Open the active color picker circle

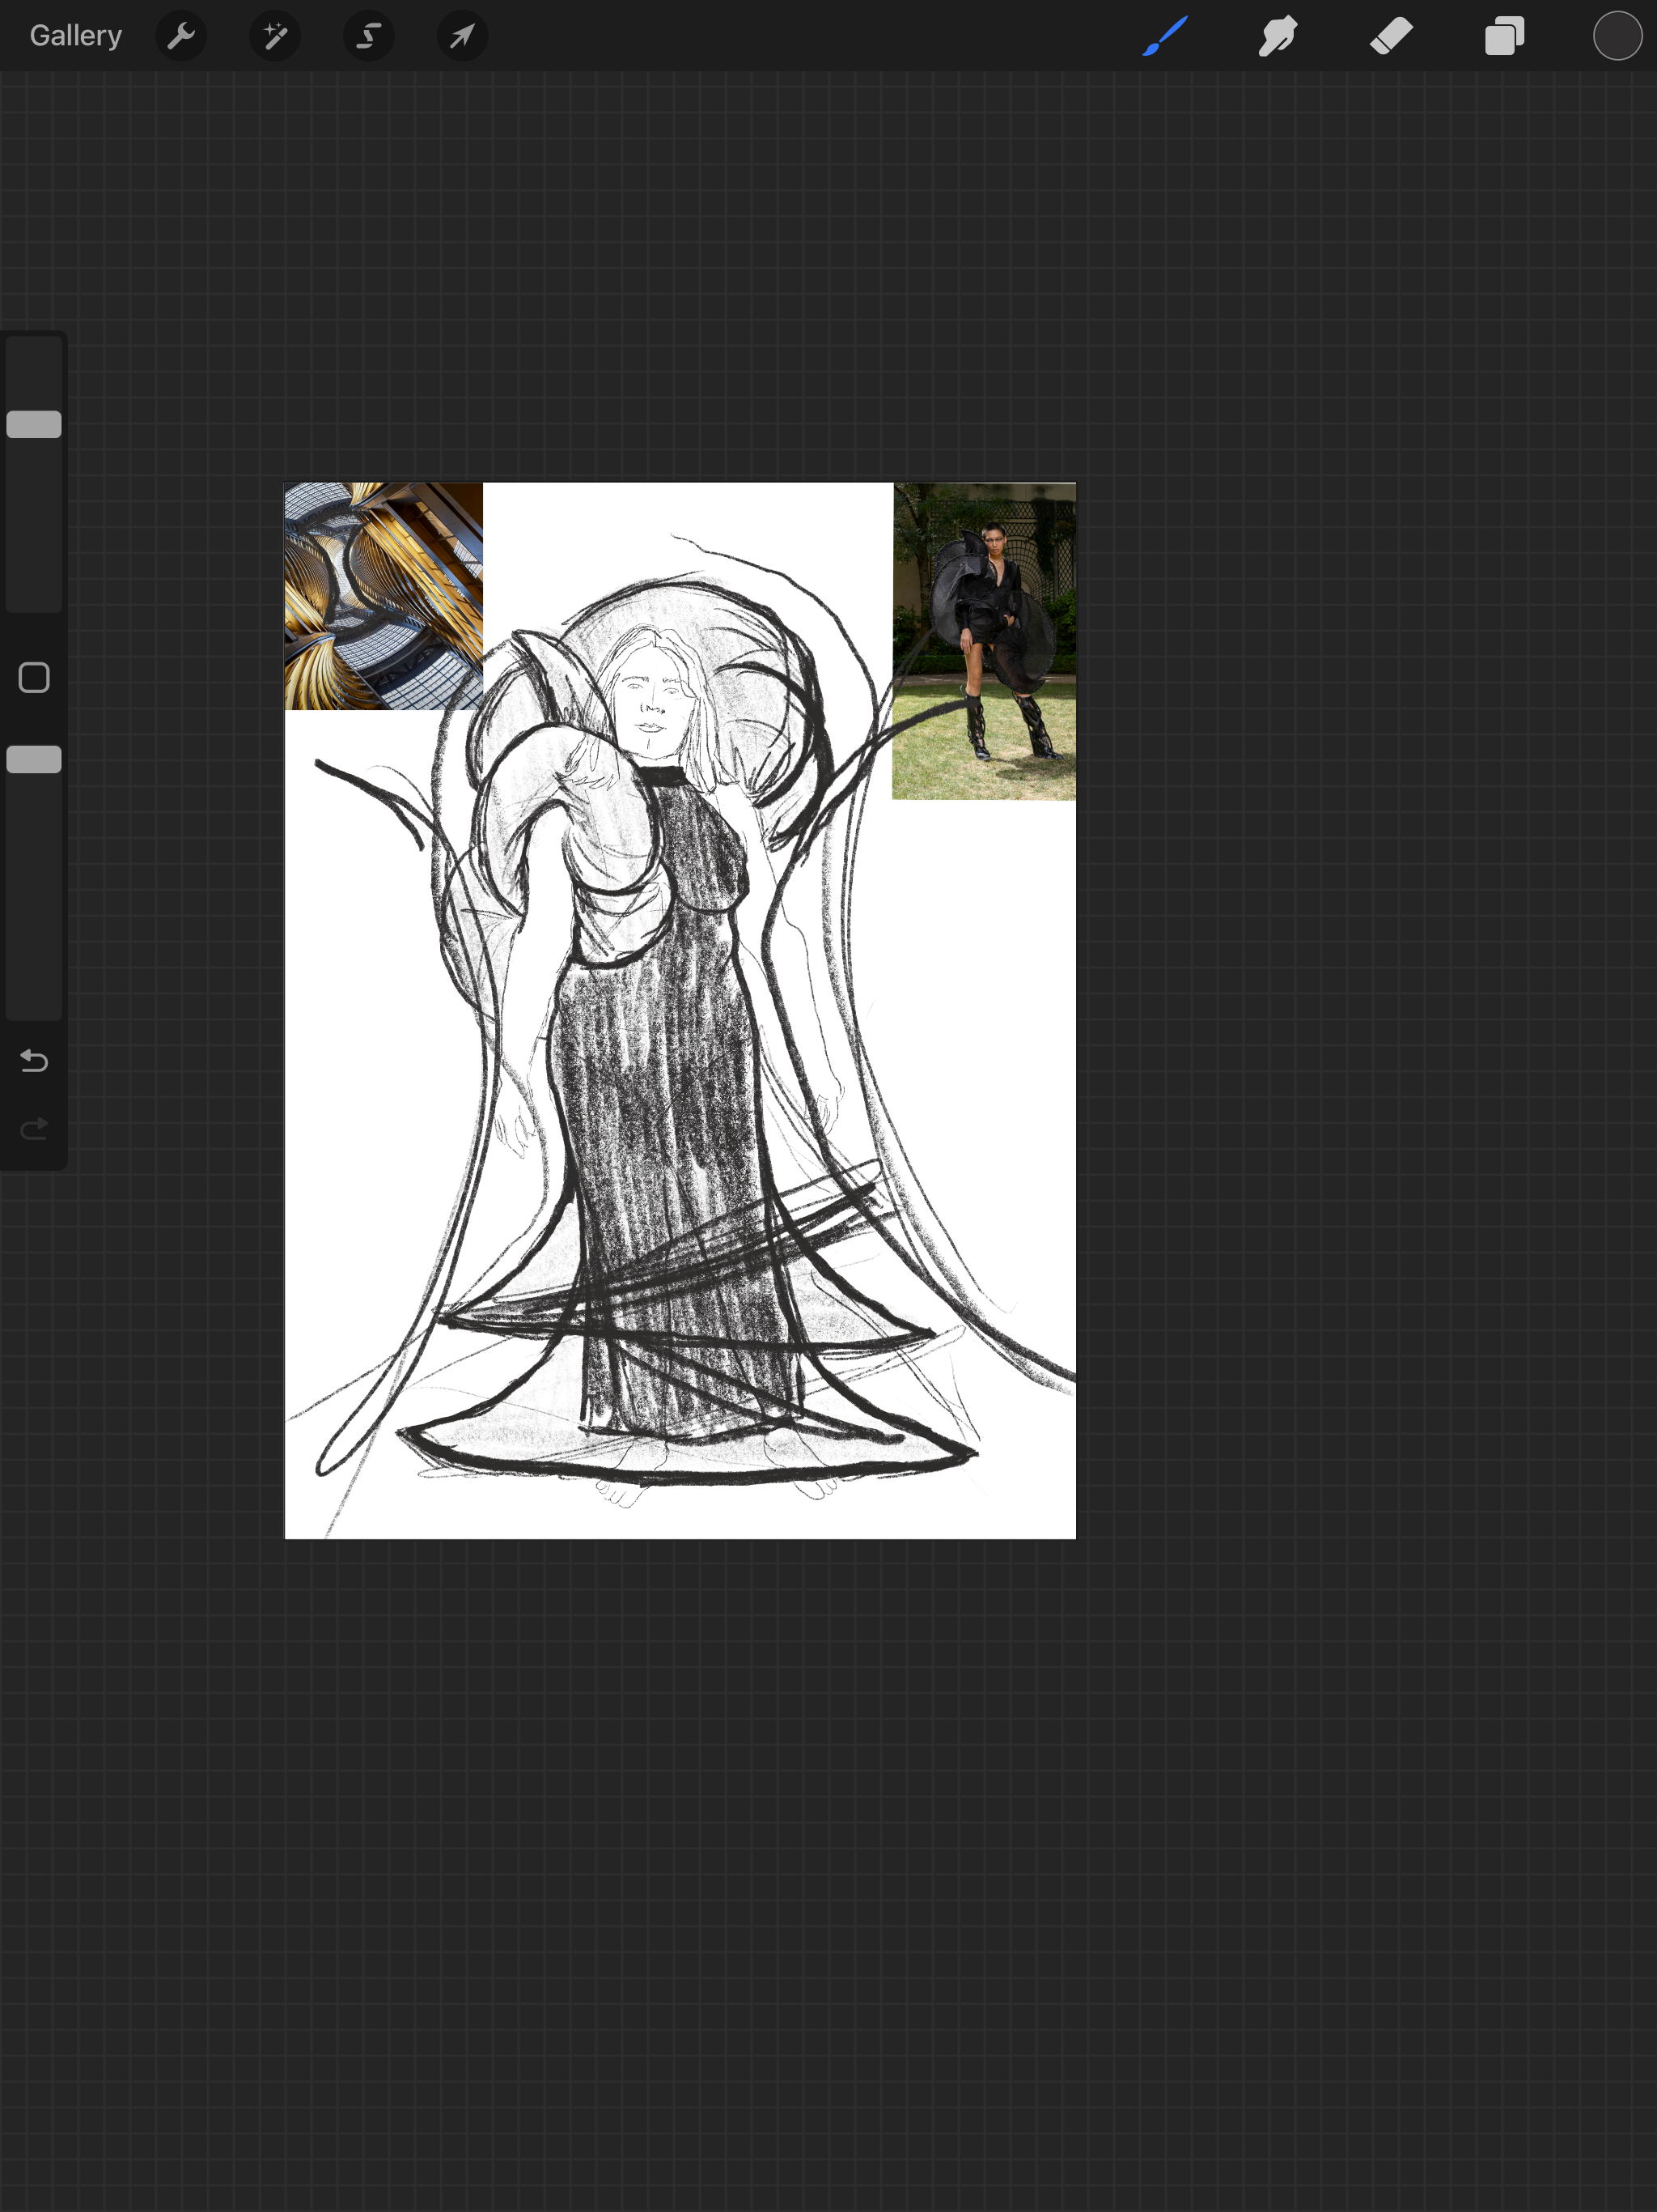point(1617,36)
